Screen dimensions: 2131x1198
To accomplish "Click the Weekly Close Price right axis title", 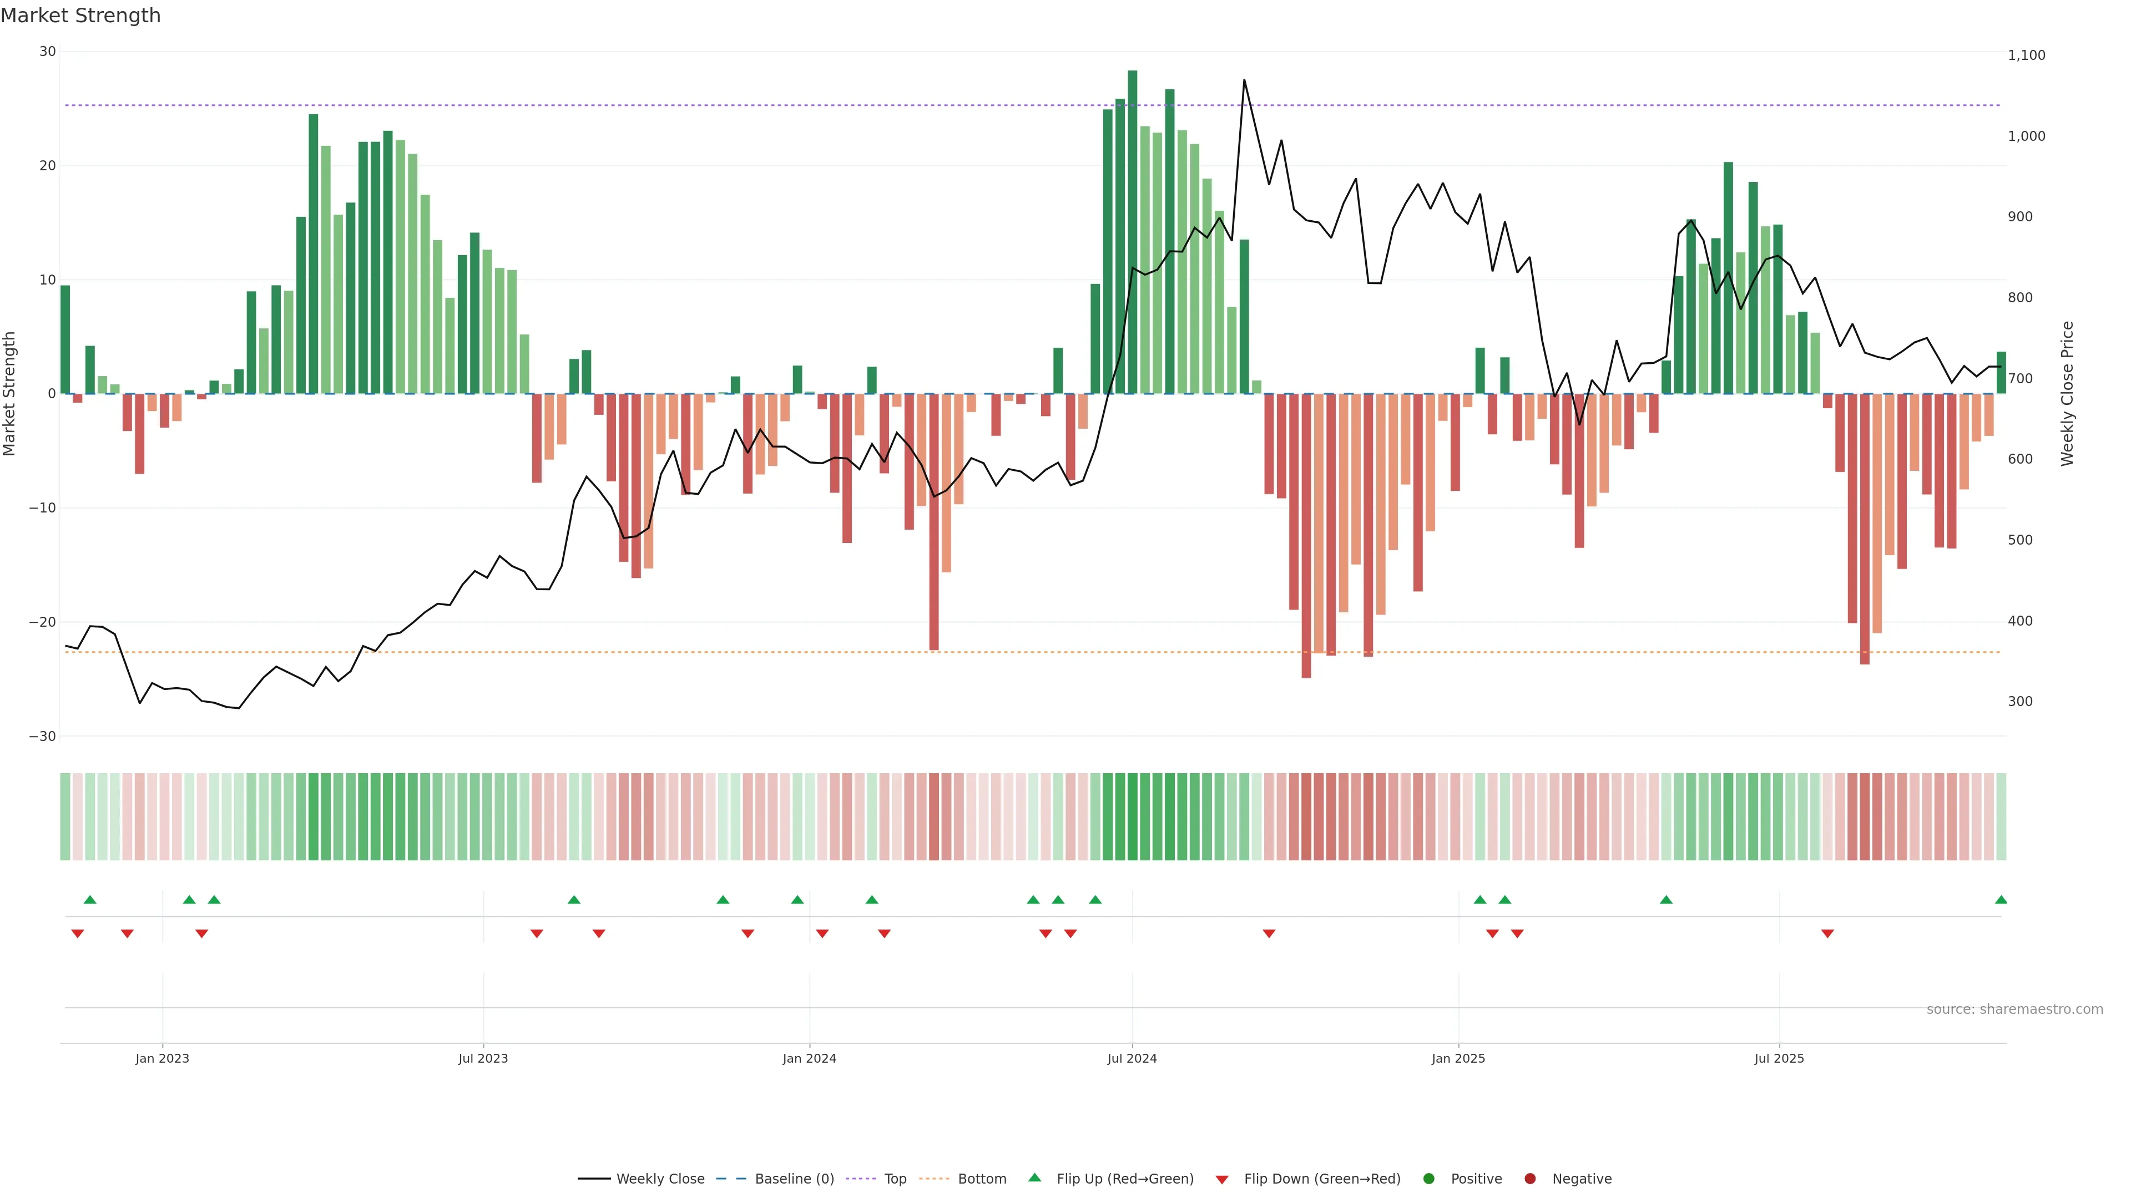I will [2067, 394].
